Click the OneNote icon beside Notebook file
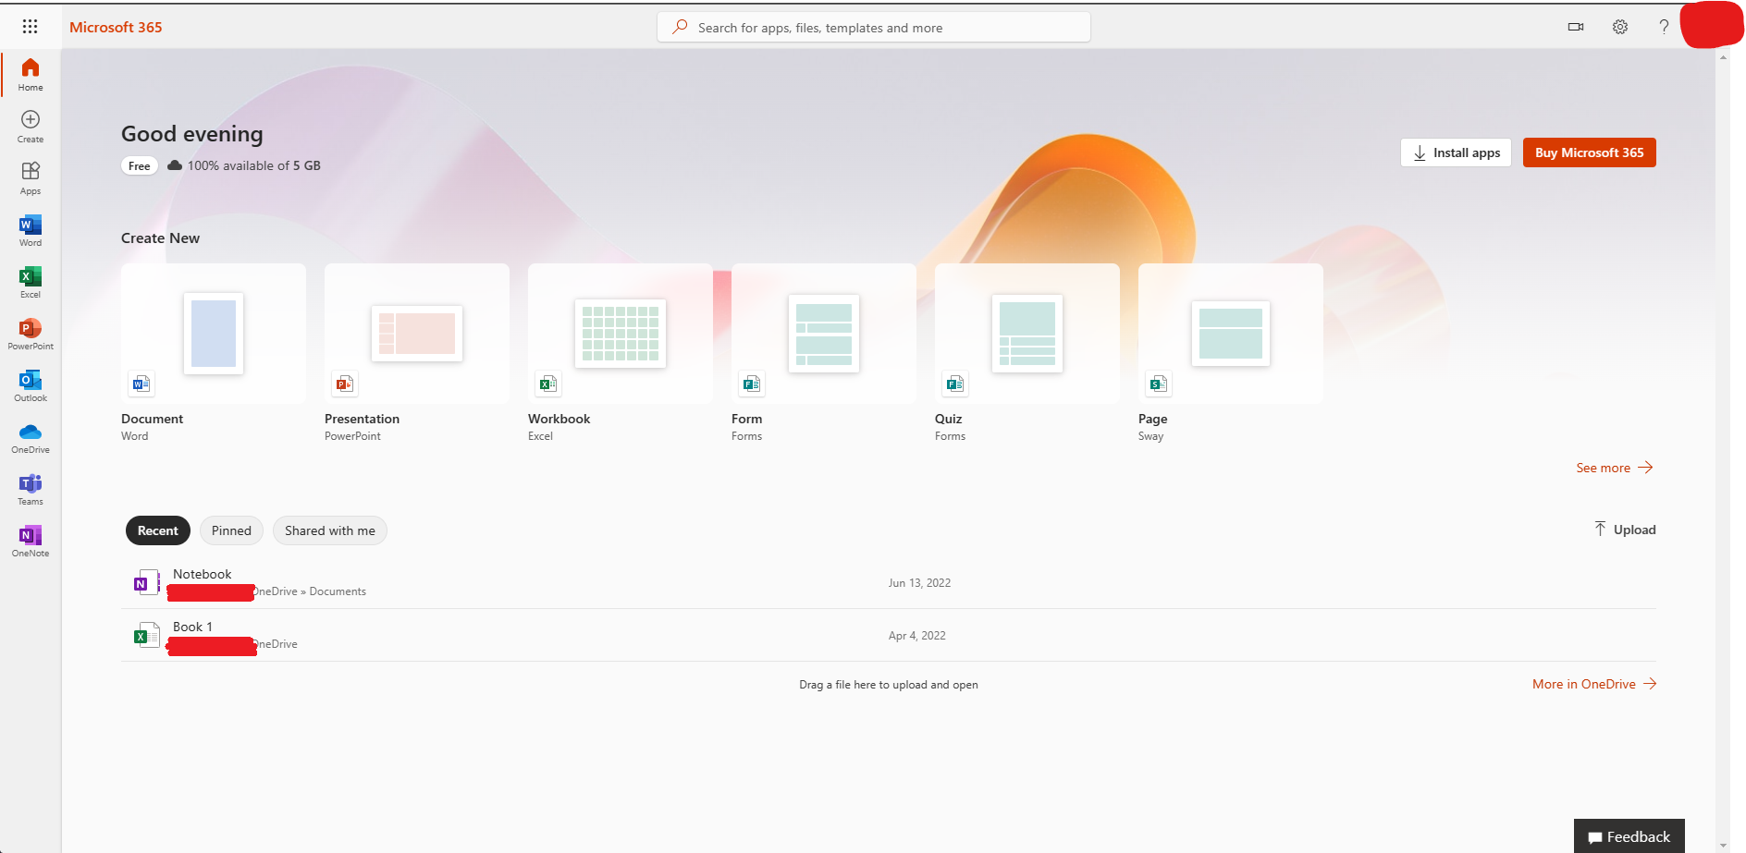 click(x=147, y=582)
